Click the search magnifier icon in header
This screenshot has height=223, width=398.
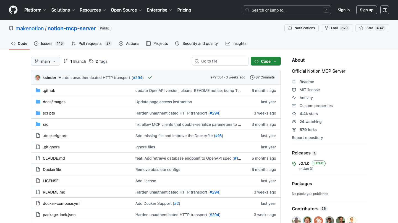247,10
